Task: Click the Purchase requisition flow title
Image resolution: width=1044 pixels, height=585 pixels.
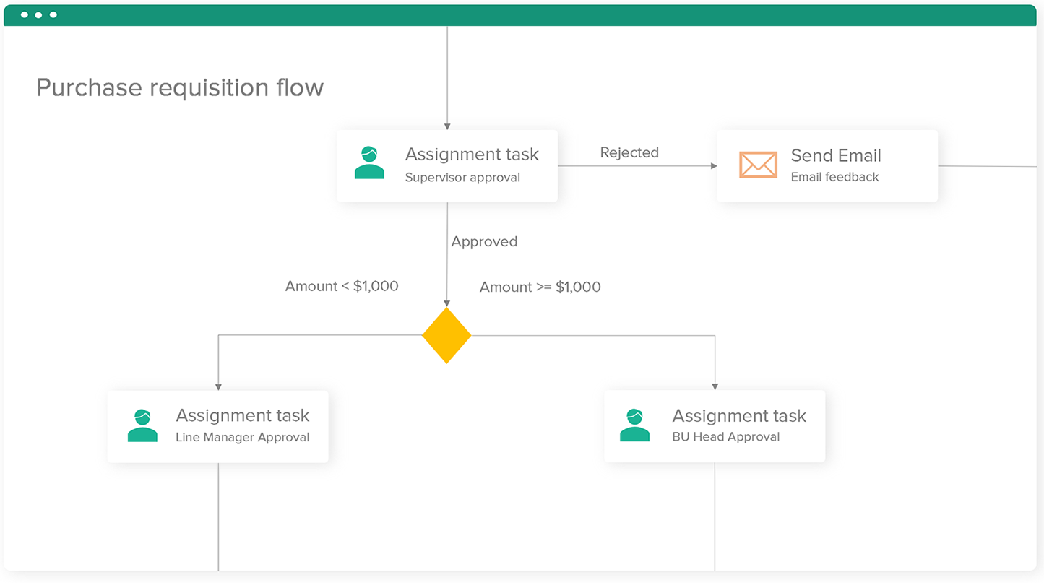Action: tap(180, 87)
